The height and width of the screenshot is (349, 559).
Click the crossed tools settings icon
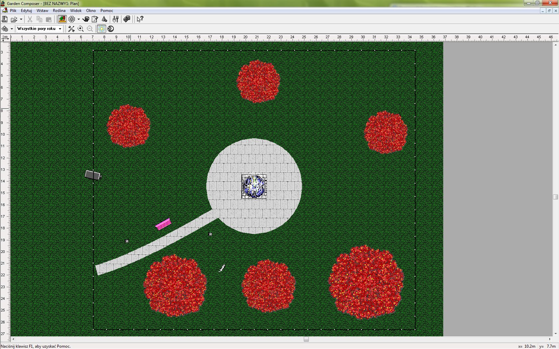(x=71, y=29)
